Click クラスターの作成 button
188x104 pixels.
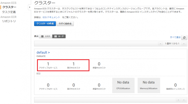click(x=45, y=24)
